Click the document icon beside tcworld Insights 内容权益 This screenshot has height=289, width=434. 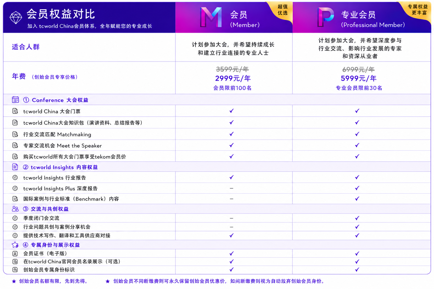tap(15, 167)
